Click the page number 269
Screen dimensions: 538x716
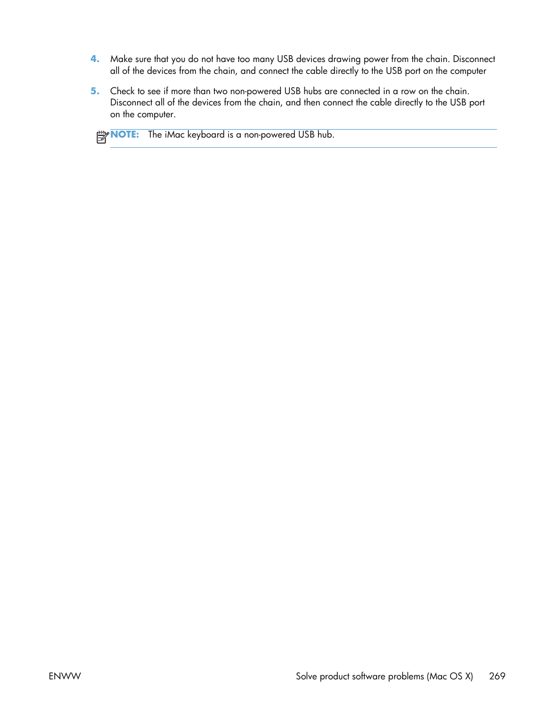pos(497,676)
